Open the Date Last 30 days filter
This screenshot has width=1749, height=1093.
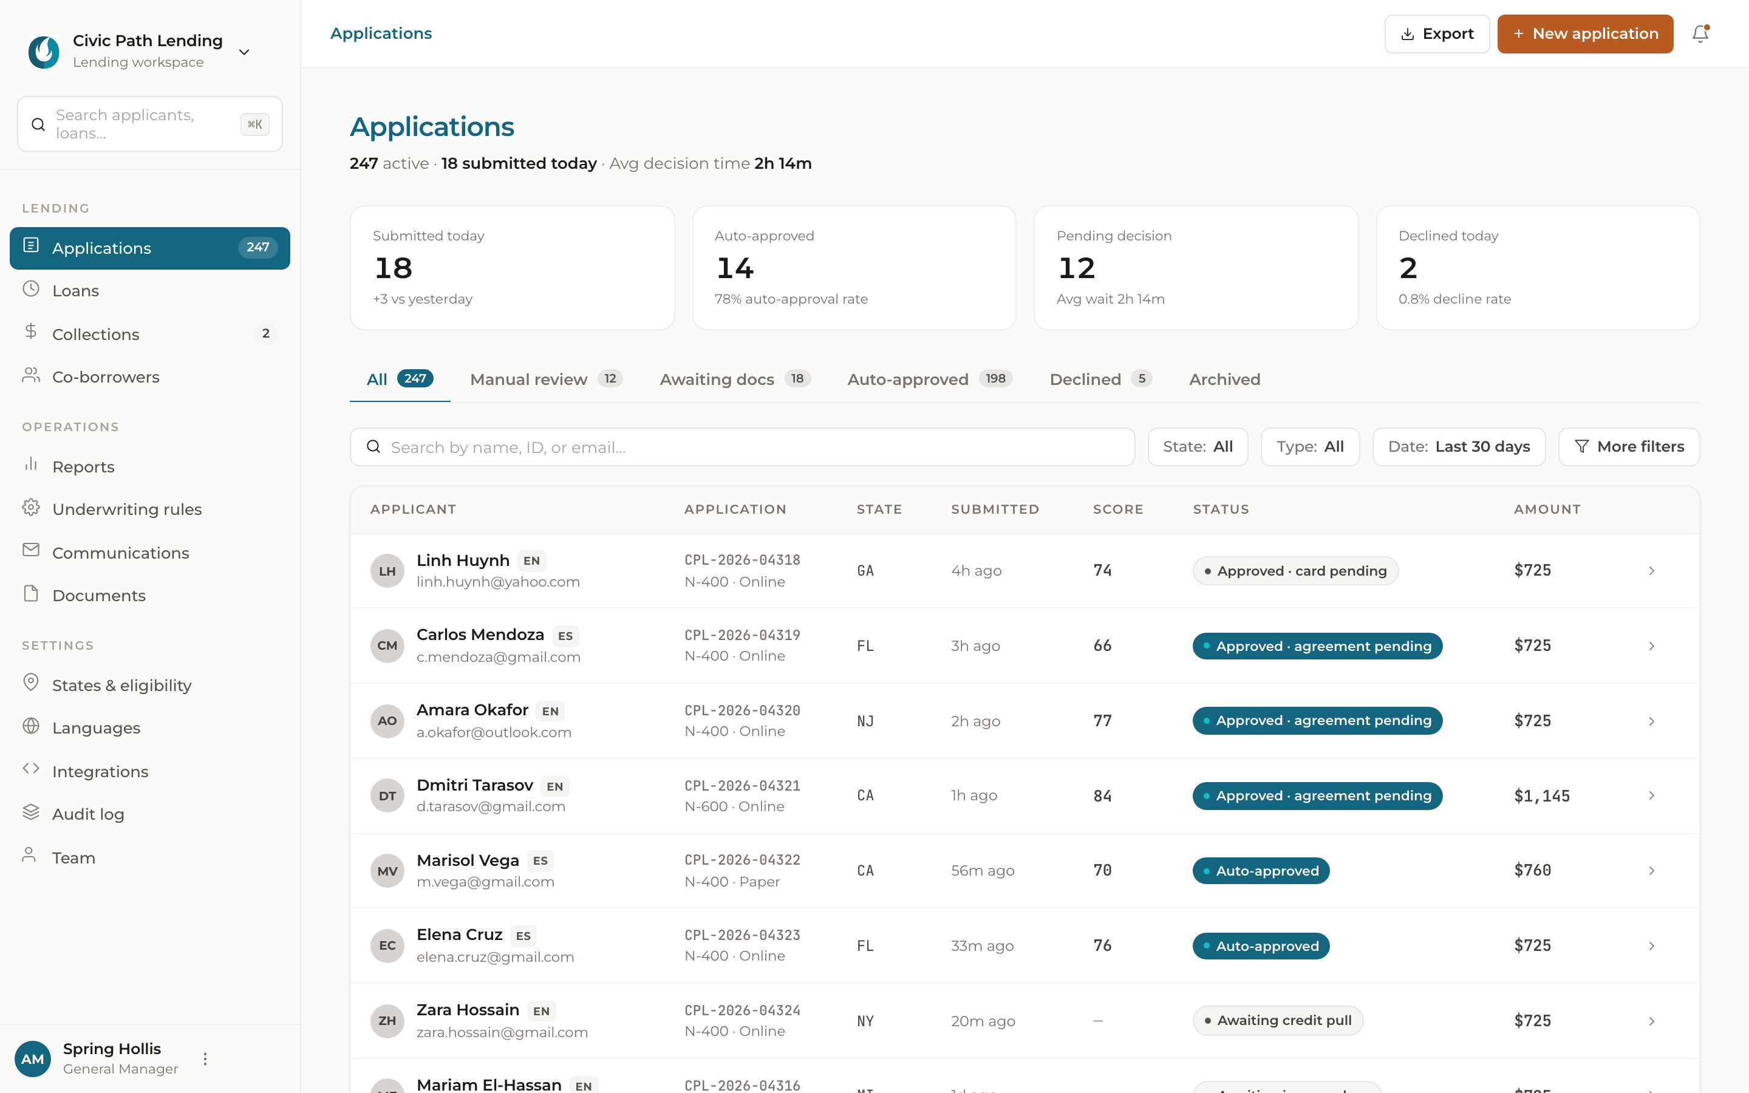click(1459, 447)
